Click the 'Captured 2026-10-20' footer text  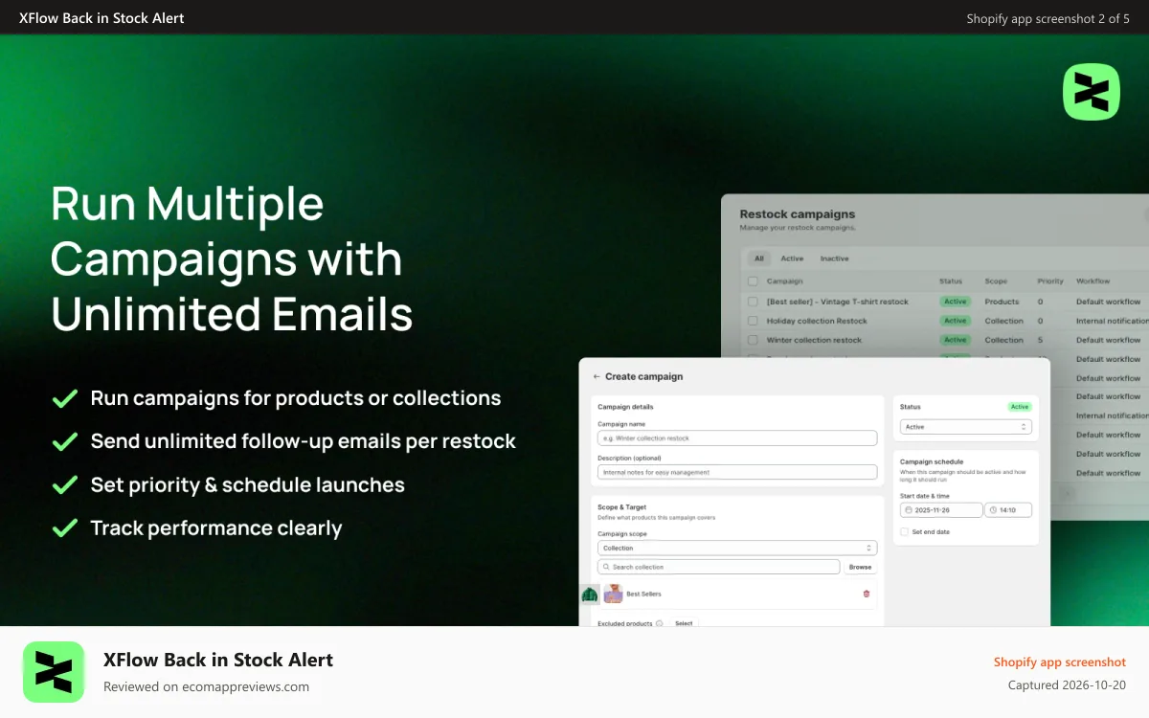(x=1067, y=685)
